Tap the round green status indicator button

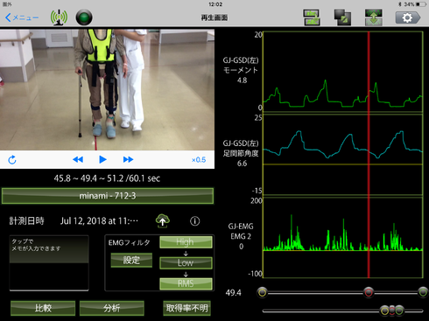coord(84,17)
